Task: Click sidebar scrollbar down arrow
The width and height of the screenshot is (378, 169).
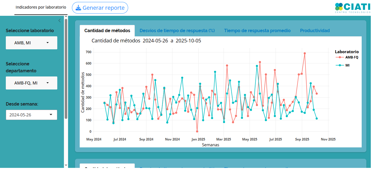Action: pos(66,165)
